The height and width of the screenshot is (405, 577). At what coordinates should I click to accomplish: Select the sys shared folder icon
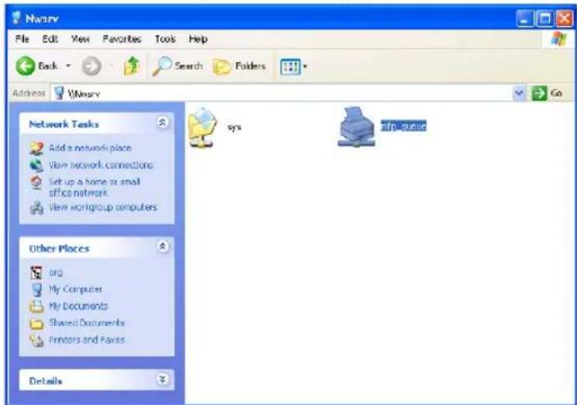coord(202,127)
